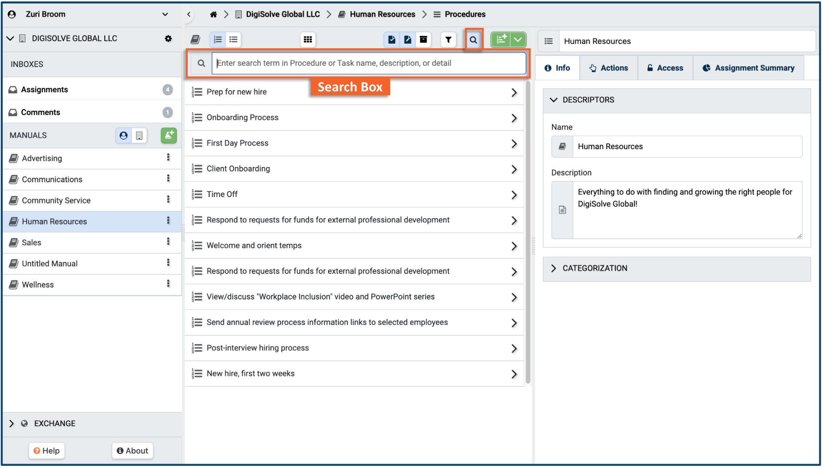Click the green add manual button
Viewport: 822px width, 468px height.
click(169, 135)
